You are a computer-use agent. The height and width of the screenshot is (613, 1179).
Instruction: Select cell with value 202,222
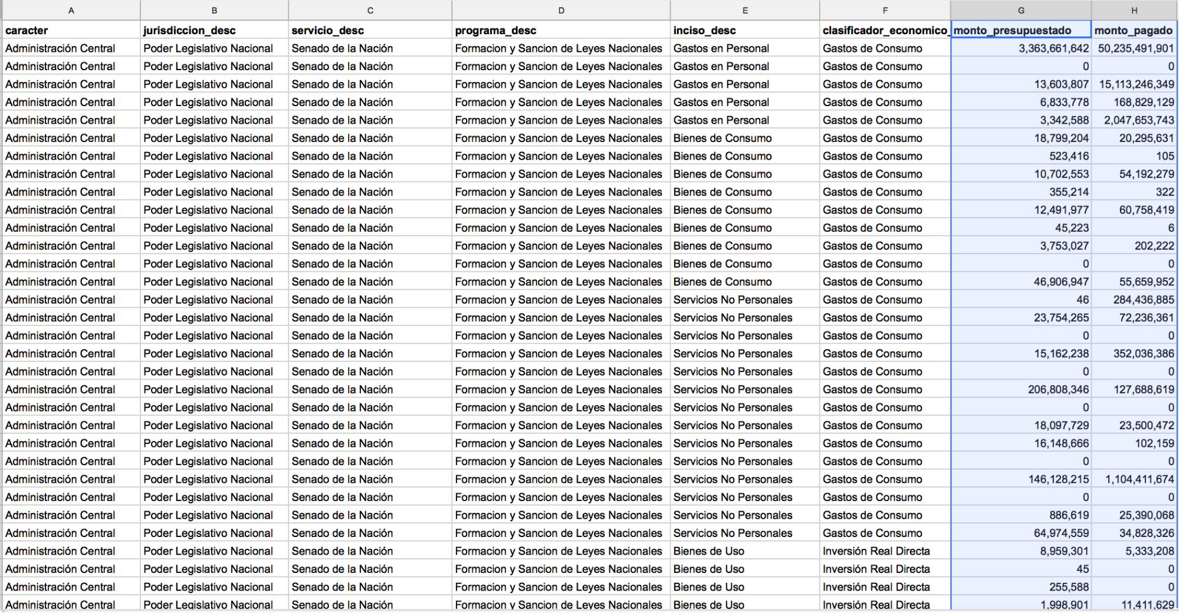tap(1134, 246)
